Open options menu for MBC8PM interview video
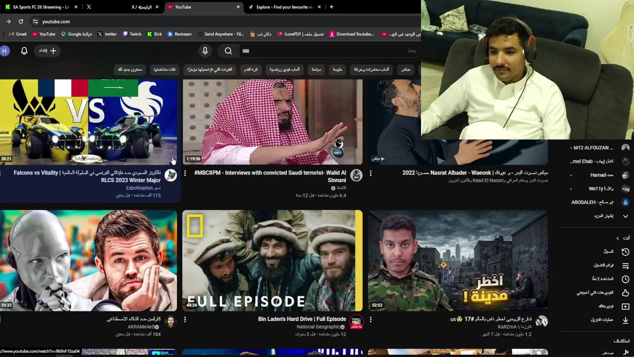 [x=185, y=173]
